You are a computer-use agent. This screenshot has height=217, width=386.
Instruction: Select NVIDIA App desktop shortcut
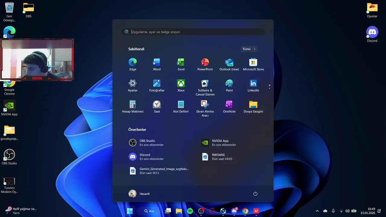9,108
